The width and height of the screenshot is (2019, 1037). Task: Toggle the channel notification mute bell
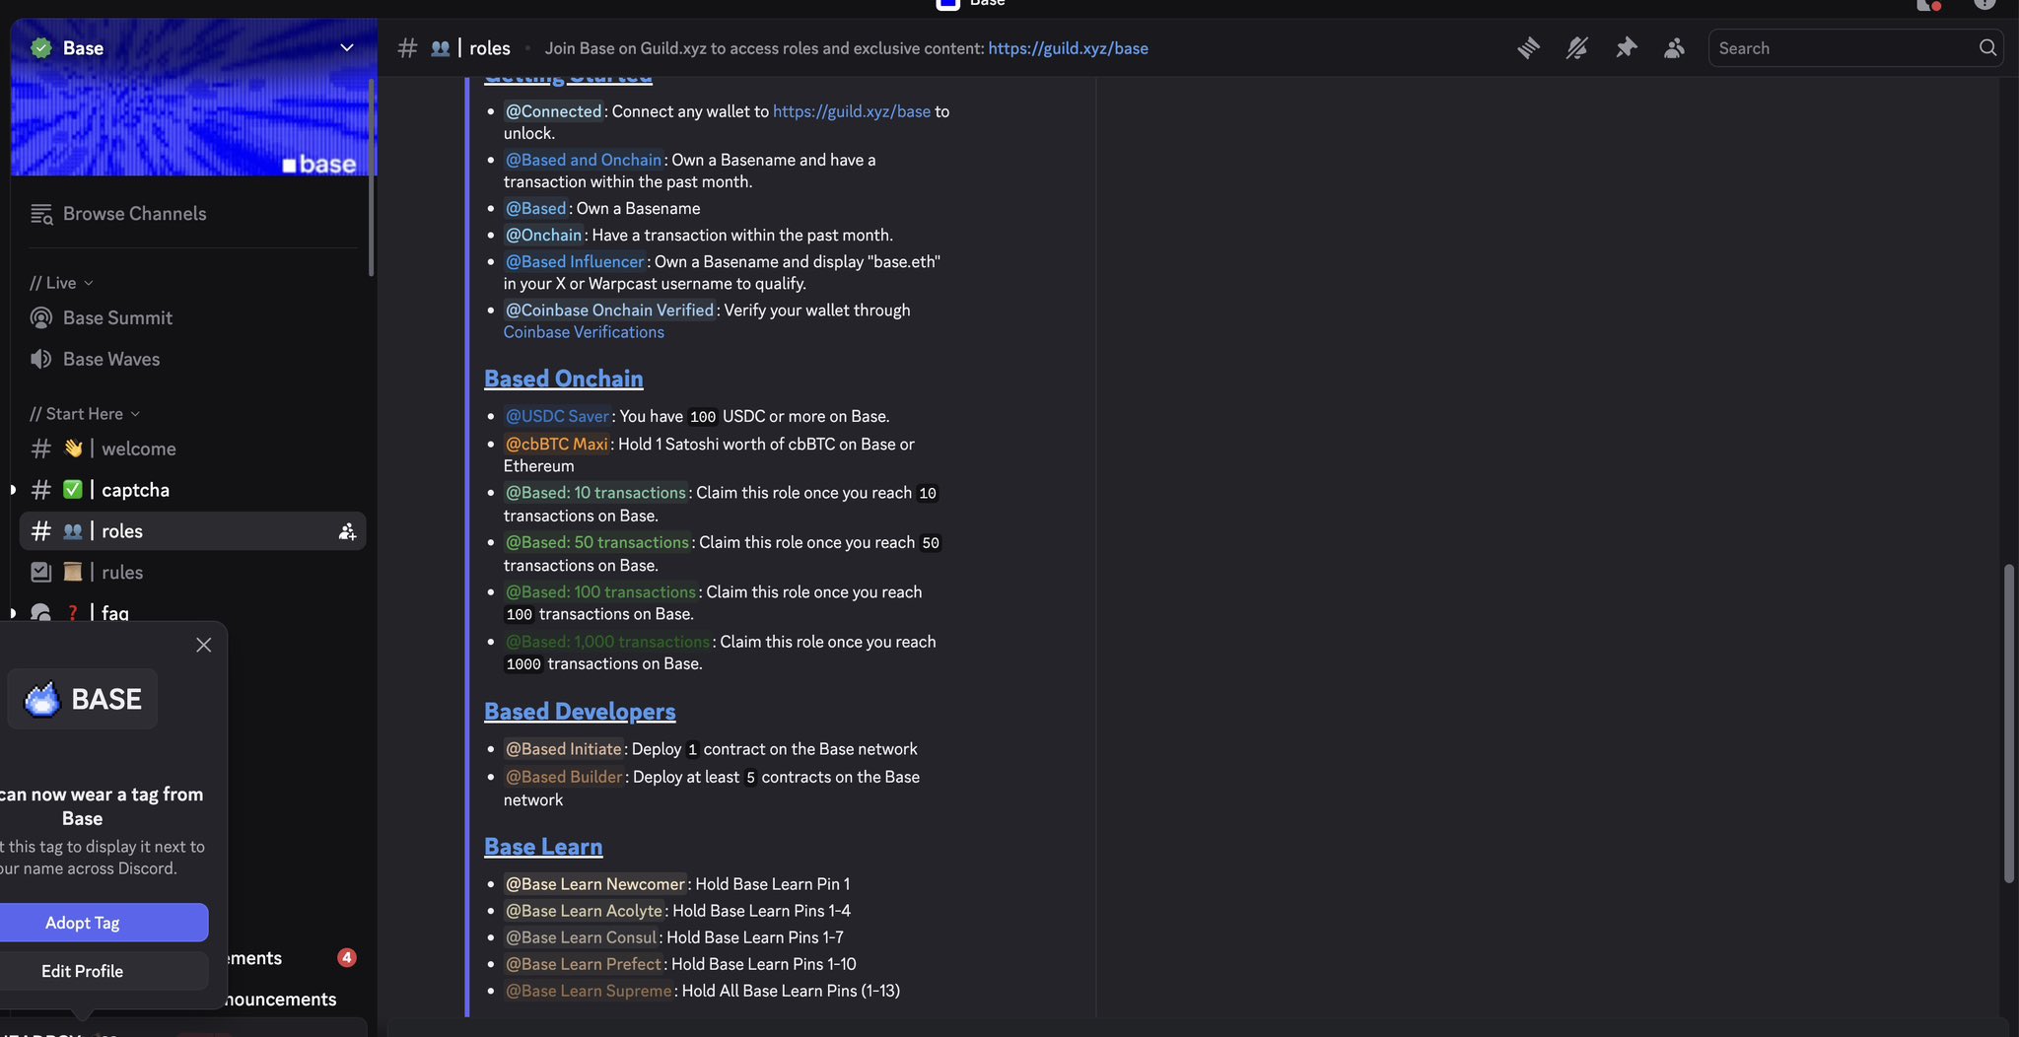tap(1576, 47)
